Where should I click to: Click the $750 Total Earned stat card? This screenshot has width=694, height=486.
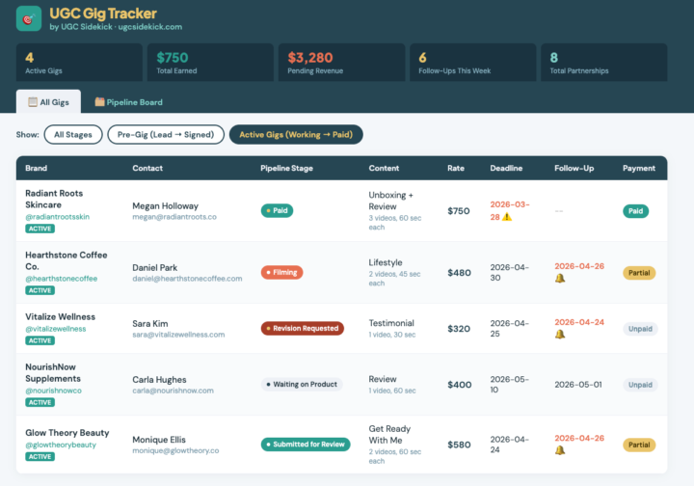click(x=210, y=63)
